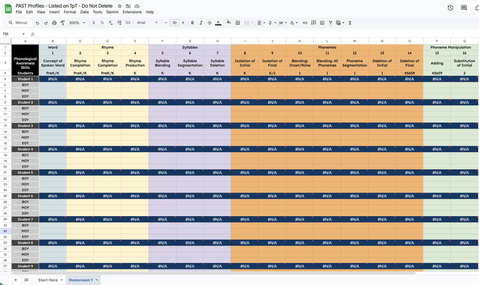Image resolution: width=479 pixels, height=285 pixels.
Task: Click Syllable Deletion header cell
Action: coord(217,63)
